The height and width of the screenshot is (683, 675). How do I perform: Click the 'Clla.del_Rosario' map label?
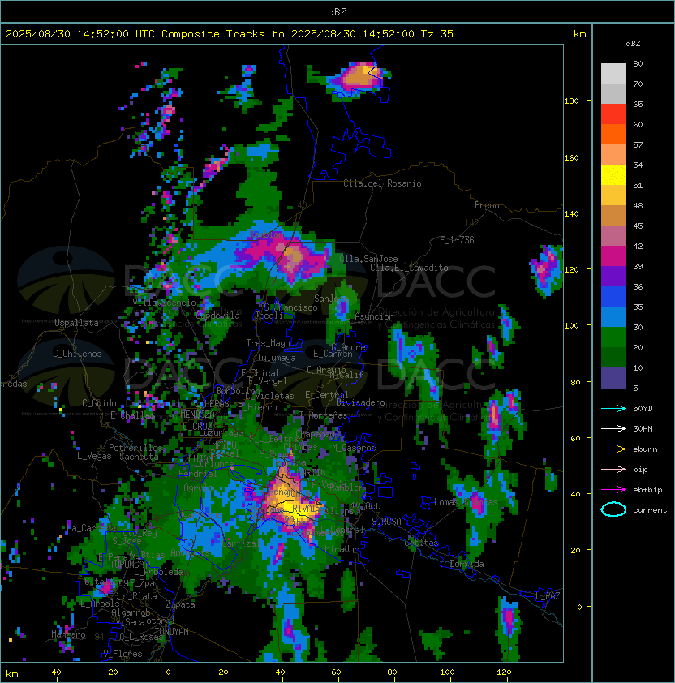point(382,183)
